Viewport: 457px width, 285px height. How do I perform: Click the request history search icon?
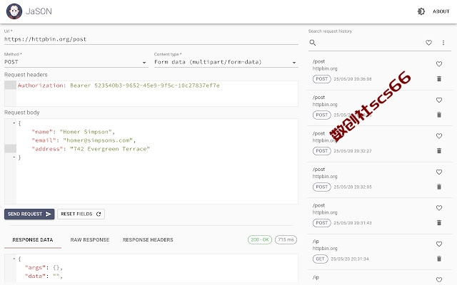pos(313,43)
